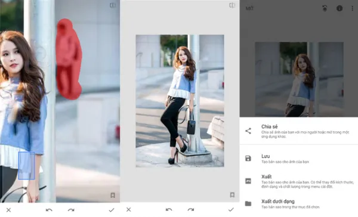Screen dimensions: 358x217
Task: Toggle compare view icon in first screen
Action: [x=113, y=5]
